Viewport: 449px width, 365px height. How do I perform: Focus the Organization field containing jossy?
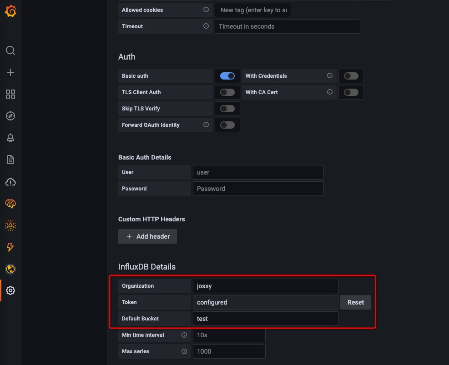[x=266, y=286]
